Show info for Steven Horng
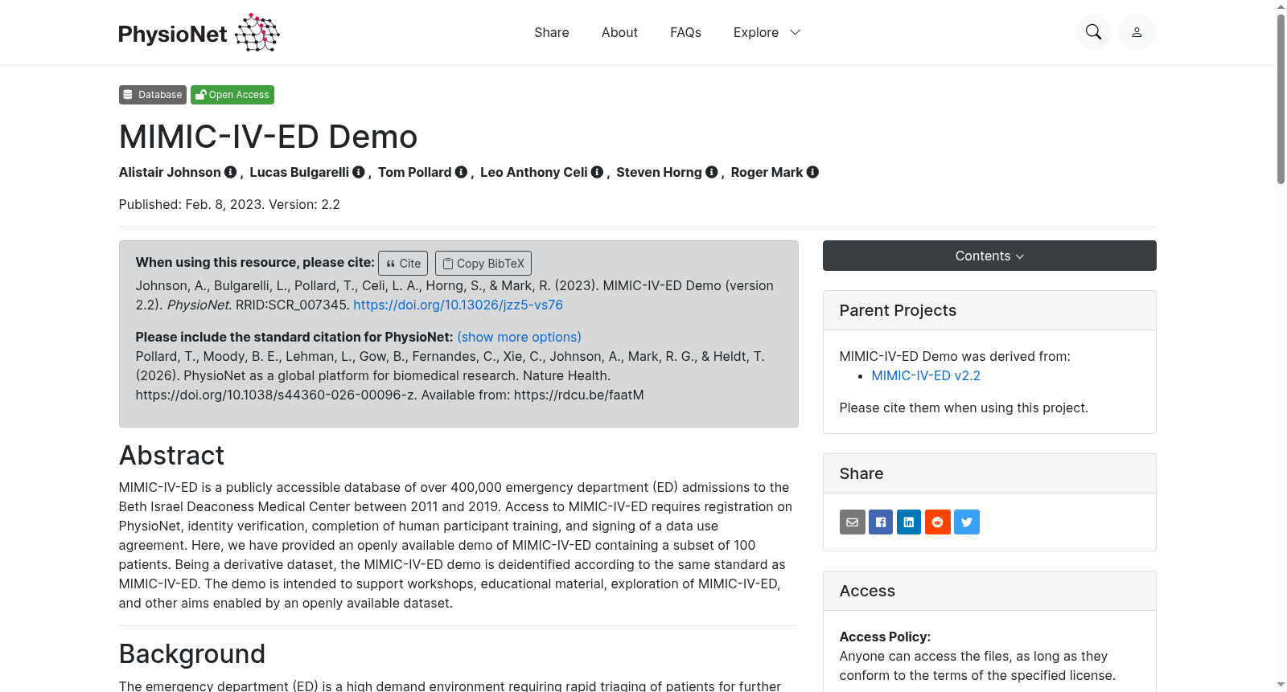The width and height of the screenshot is (1287, 692). point(711,172)
